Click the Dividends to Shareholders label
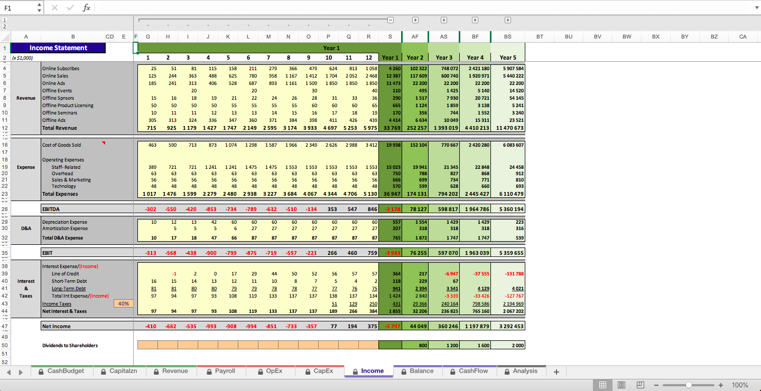761x391 pixels. [70, 346]
